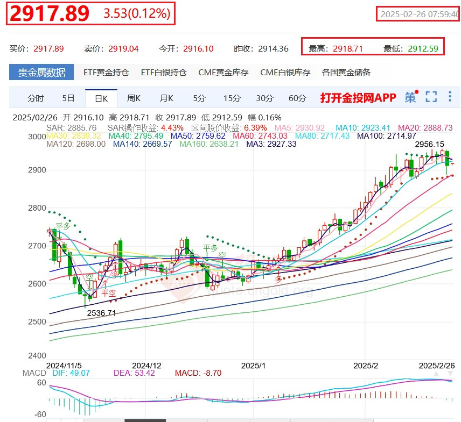Select the 日K chart period

(101, 98)
